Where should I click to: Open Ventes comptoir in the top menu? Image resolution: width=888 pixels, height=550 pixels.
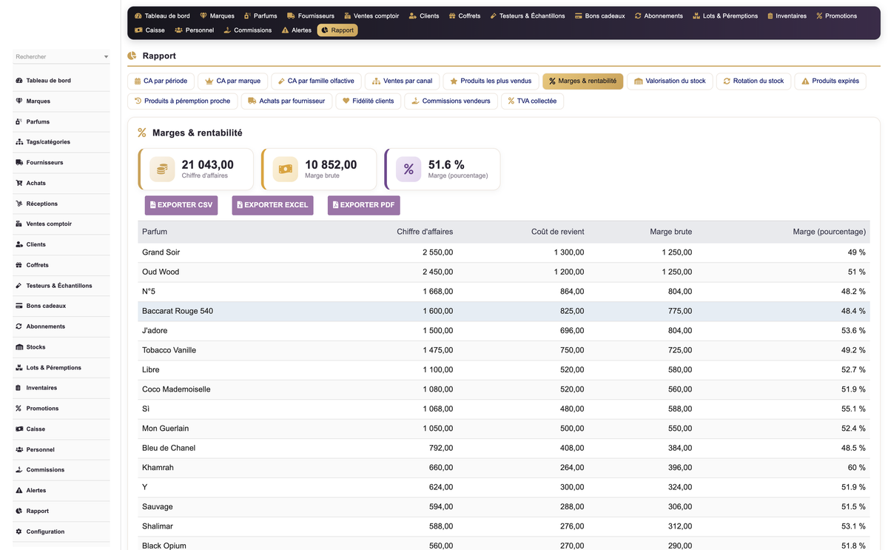click(371, 16)
